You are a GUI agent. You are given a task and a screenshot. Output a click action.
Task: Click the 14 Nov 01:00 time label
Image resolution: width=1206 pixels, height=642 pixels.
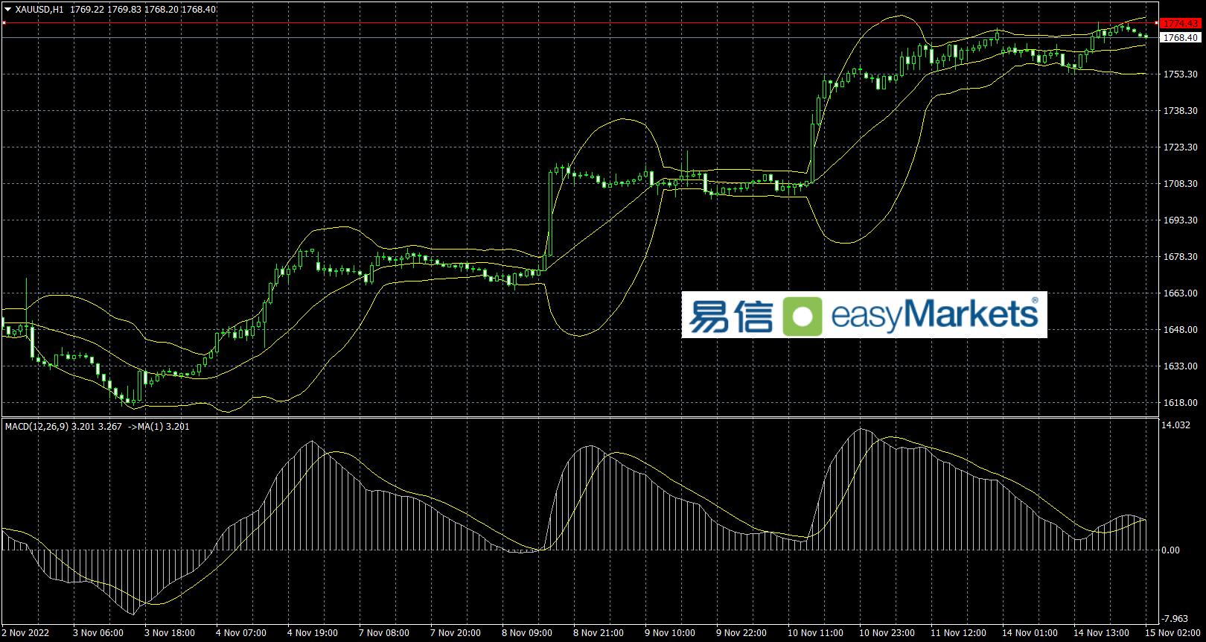coord(1030,633)
